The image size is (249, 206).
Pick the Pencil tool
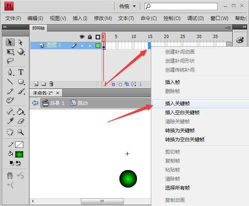[x=10, y=91]
